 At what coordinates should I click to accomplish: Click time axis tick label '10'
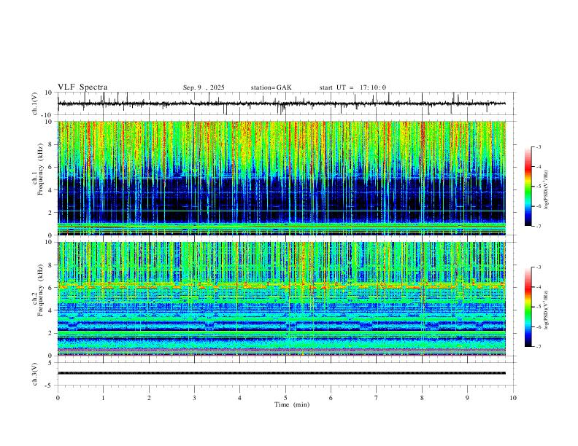[x=513, y=398]
